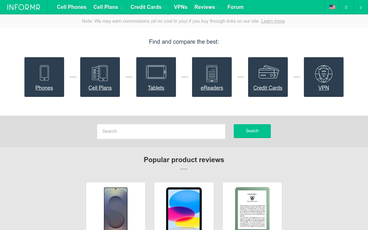Screen dimensions: 368x230
Task: Open the Samsung phone review thumbnail
Action: coord(116,208)
